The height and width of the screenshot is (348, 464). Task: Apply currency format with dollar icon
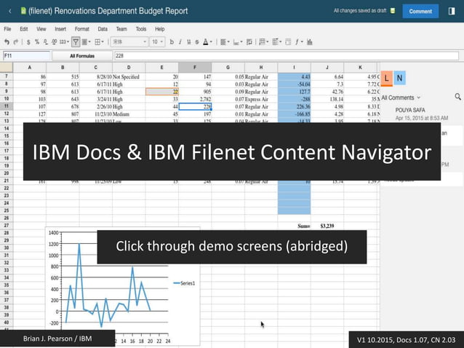click(x=28, y=42)
